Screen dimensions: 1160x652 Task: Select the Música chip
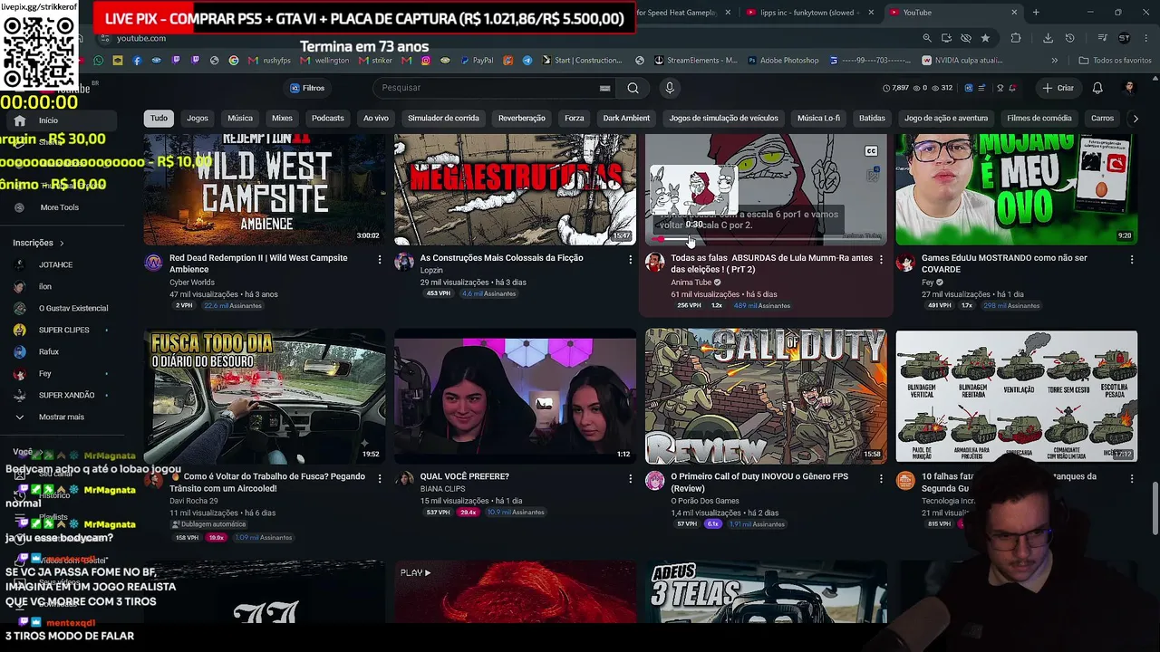point(240,118)
